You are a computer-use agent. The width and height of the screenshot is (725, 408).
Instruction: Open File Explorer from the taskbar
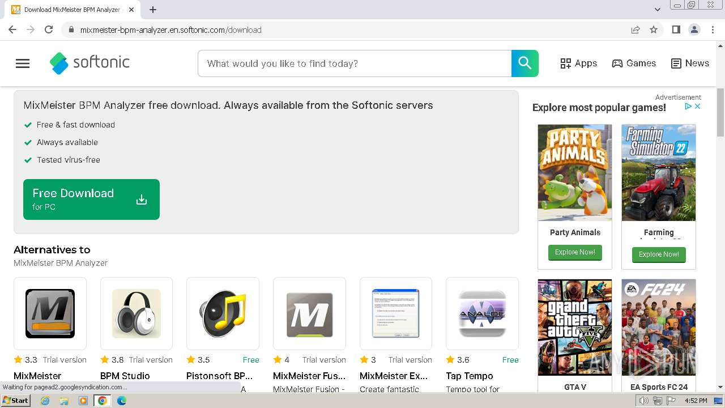click(64, 401)
